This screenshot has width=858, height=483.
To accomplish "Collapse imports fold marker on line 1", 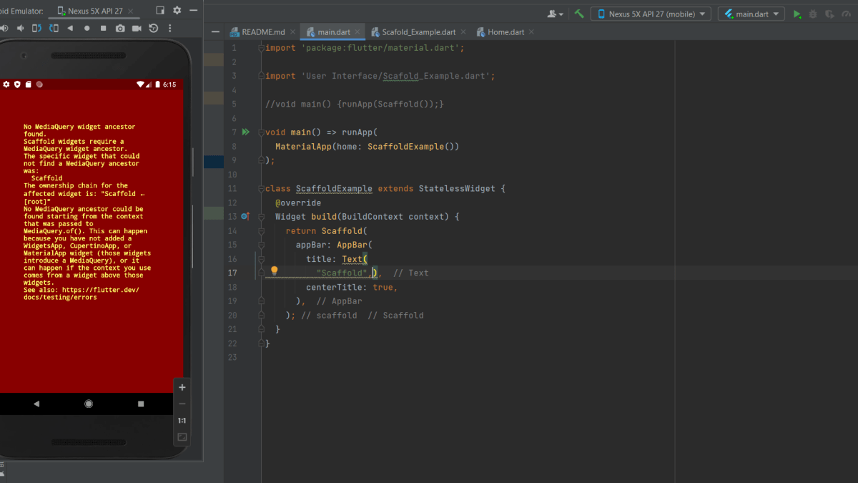I will pyautogui.click(x=261, y=48).
